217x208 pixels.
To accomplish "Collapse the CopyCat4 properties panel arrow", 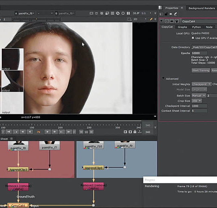I will [162, 21].
